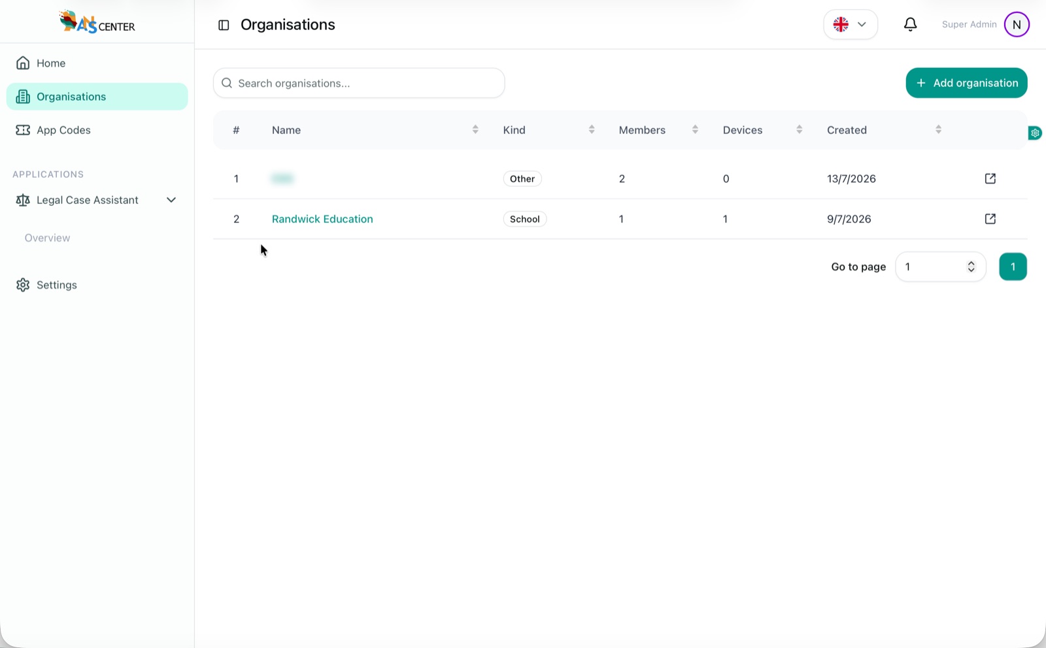This screenshot has height=648, width=1046.
Task: Click the Name column header text
Action: pyautogui.click(x=286, y=130)
